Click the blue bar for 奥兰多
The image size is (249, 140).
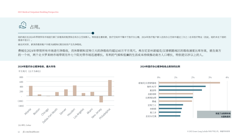170,112
